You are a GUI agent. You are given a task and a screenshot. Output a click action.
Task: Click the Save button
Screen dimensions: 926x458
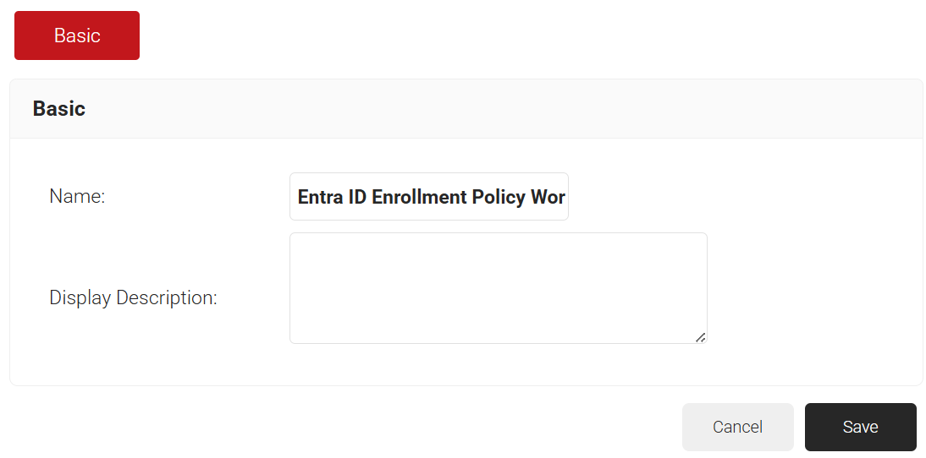(x=860, y=427)
